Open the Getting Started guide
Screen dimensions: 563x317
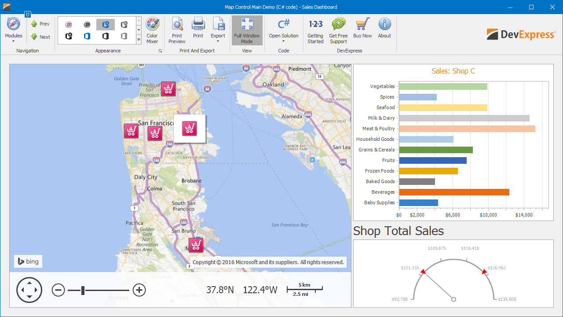tap(315, 30)
